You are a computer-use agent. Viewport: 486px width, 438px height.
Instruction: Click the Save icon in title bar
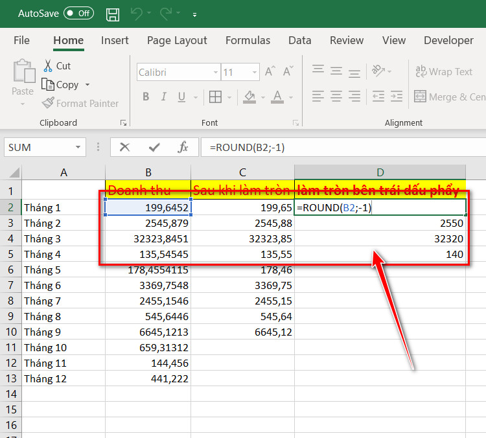point(113,14)
